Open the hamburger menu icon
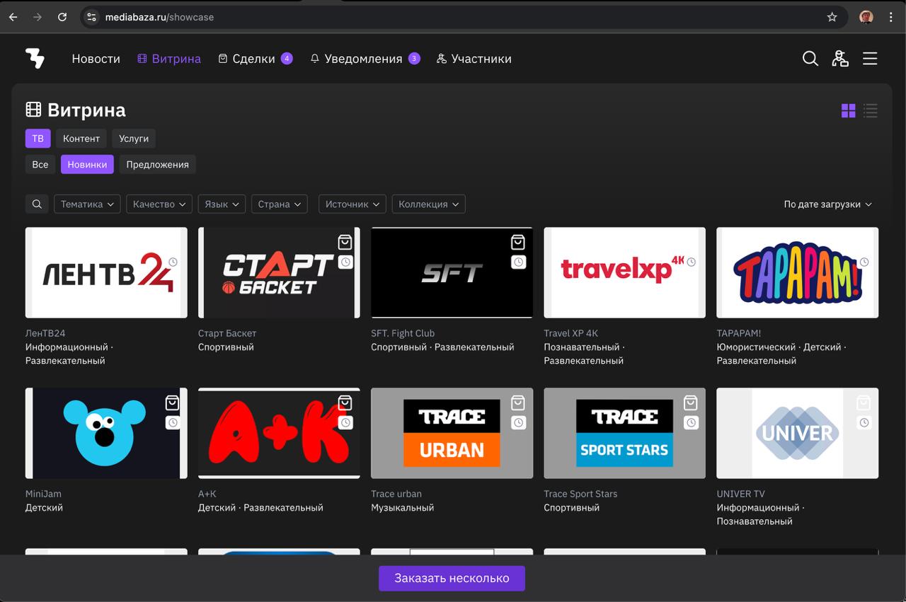 tap(870, 59)
